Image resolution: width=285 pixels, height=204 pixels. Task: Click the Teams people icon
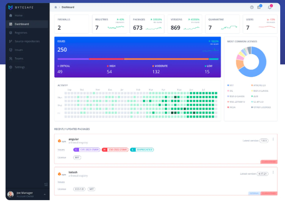pos(11,58)
